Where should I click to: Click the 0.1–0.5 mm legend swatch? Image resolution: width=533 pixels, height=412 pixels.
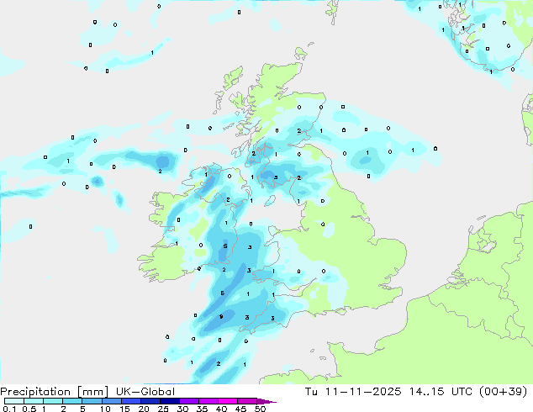14,401
